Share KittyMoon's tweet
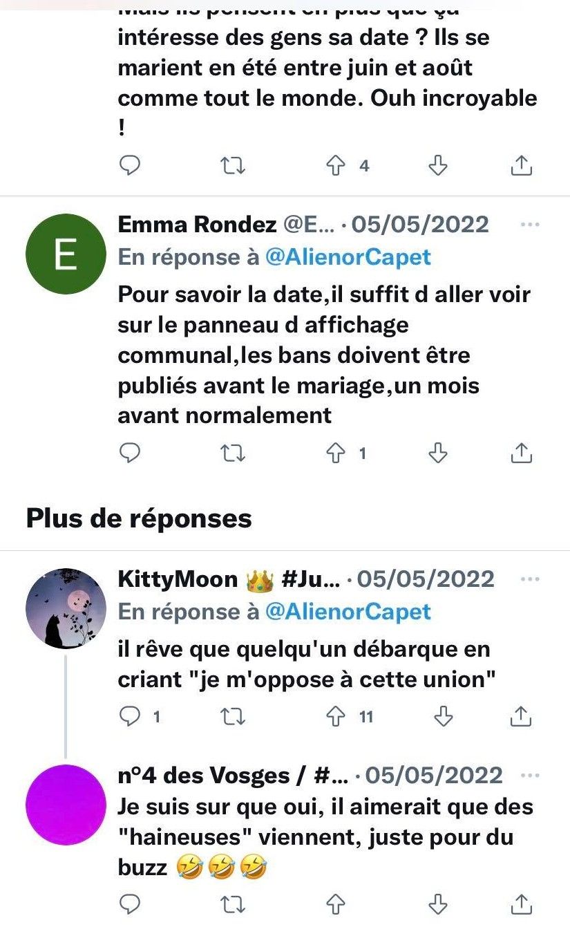 522,717
